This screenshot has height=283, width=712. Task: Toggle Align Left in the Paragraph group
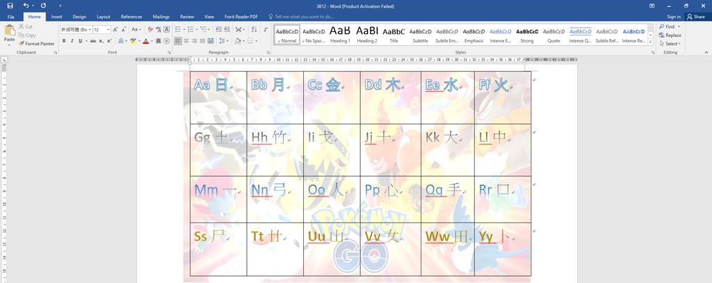click(x=178, y=41)
